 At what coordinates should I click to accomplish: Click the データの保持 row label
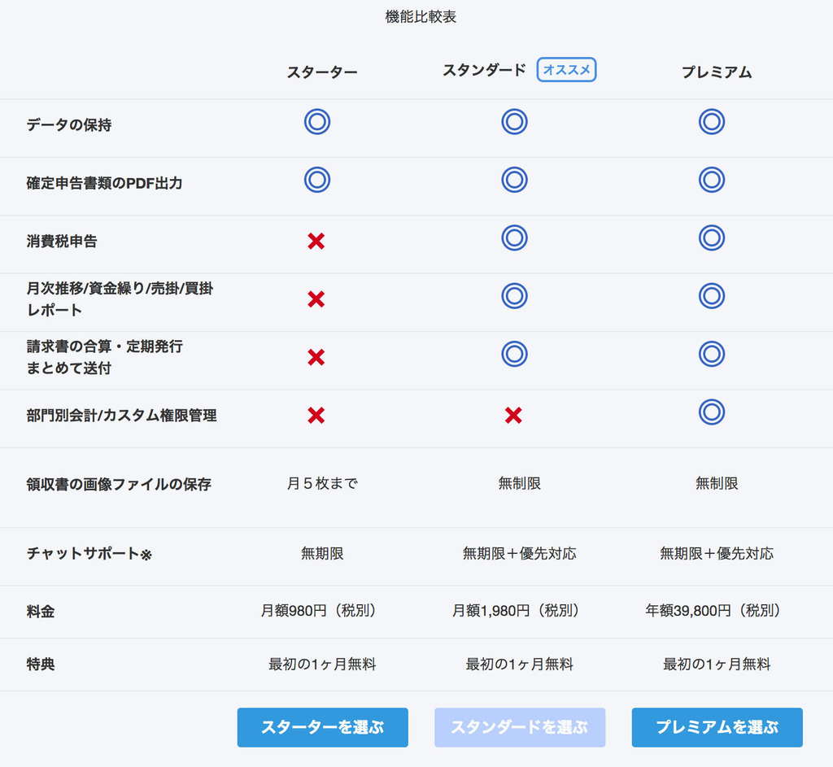pos(69,124)
